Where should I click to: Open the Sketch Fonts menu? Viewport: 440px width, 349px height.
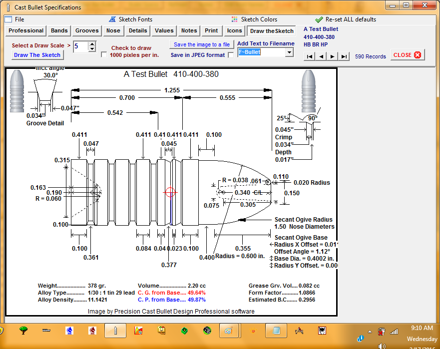point(131,19)
